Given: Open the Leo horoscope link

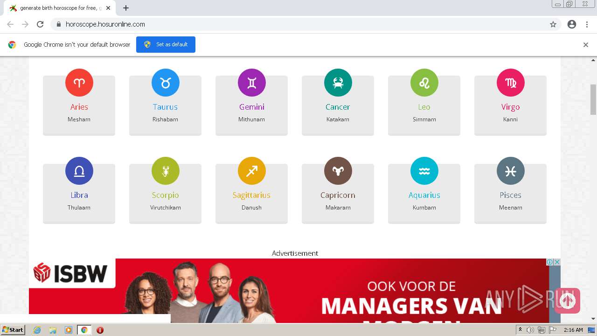Looking at the screenshot, I should (424, 107).
